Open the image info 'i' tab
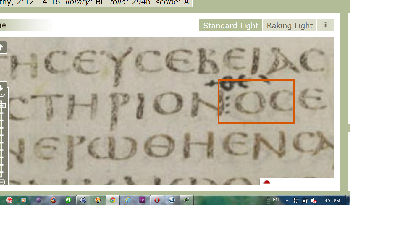The image size is (404, 227). click(325, 25)
